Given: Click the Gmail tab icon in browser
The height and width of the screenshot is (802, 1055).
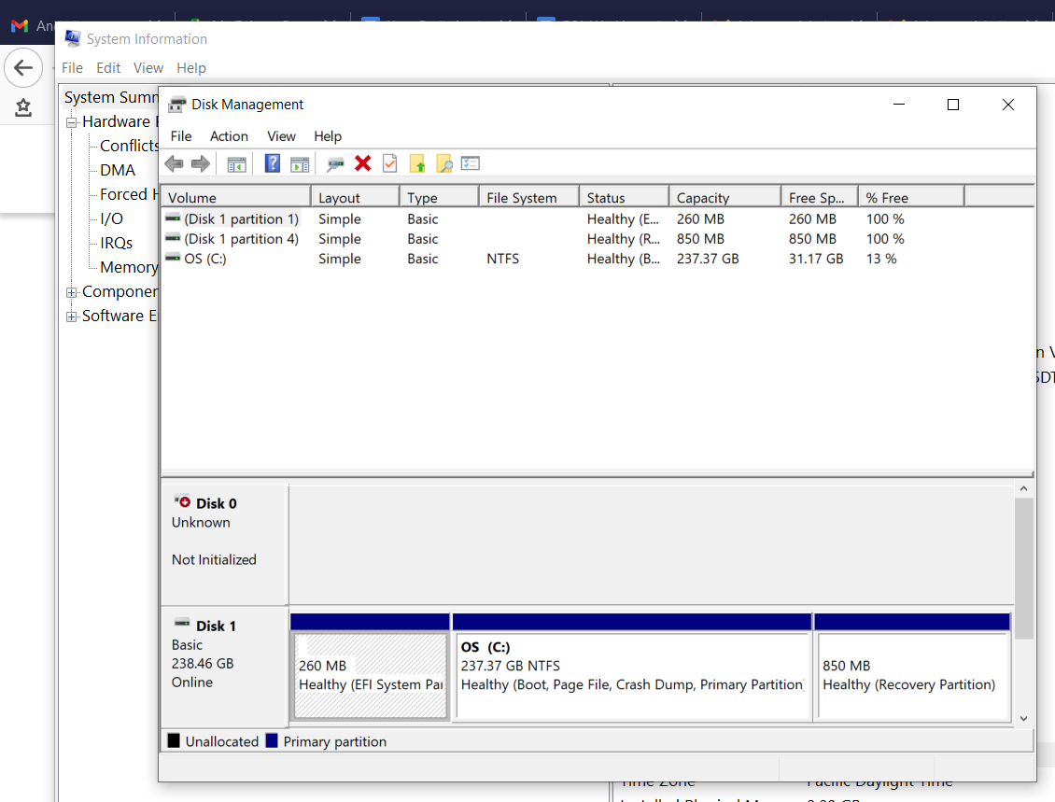Looking at the screenshot, I should click(x=20, y=25).
